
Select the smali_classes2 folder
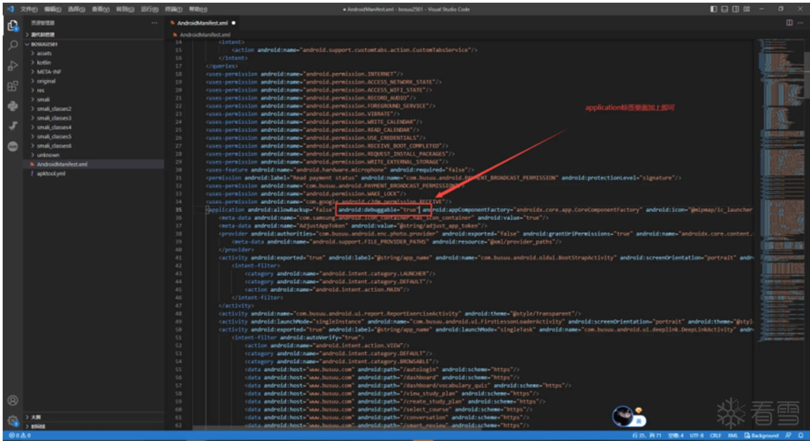coord(94,109)
